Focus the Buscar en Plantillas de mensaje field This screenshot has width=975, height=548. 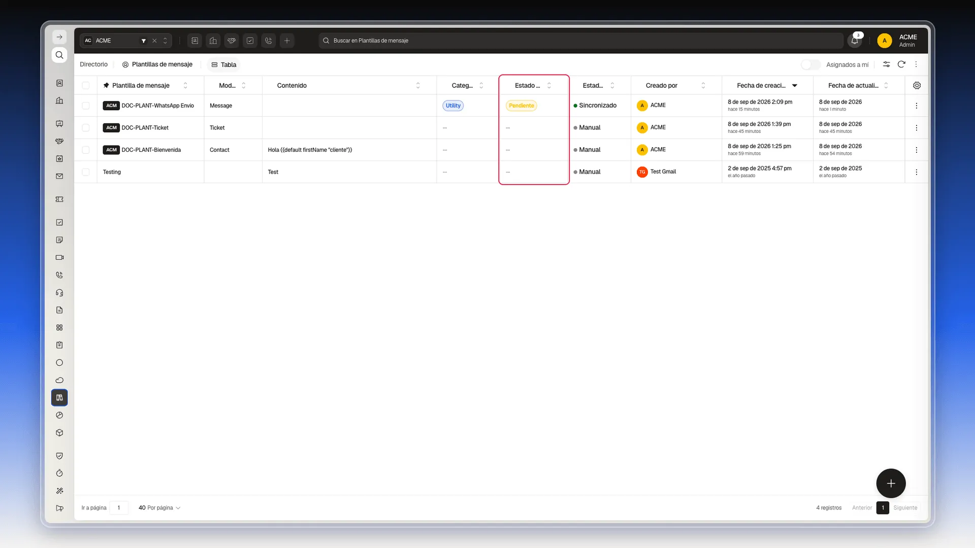[x=581, y=41]
